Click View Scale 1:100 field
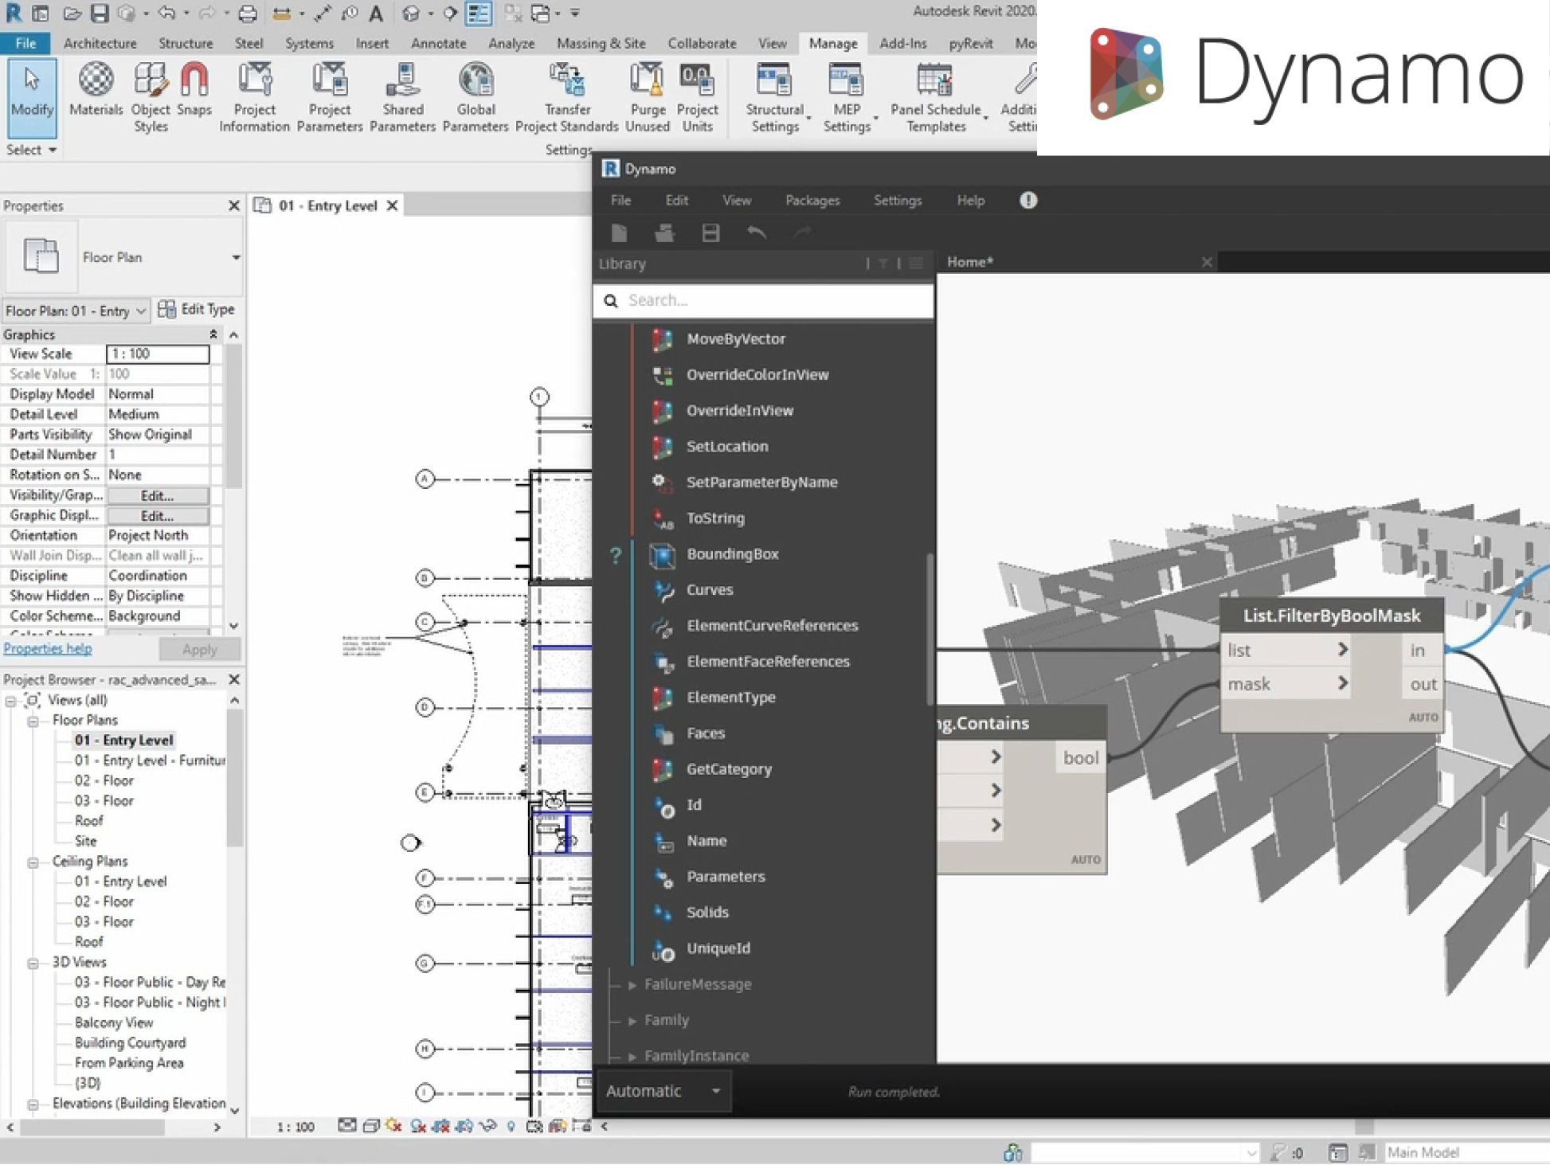1550x1165 pixels. click(158, 354)
